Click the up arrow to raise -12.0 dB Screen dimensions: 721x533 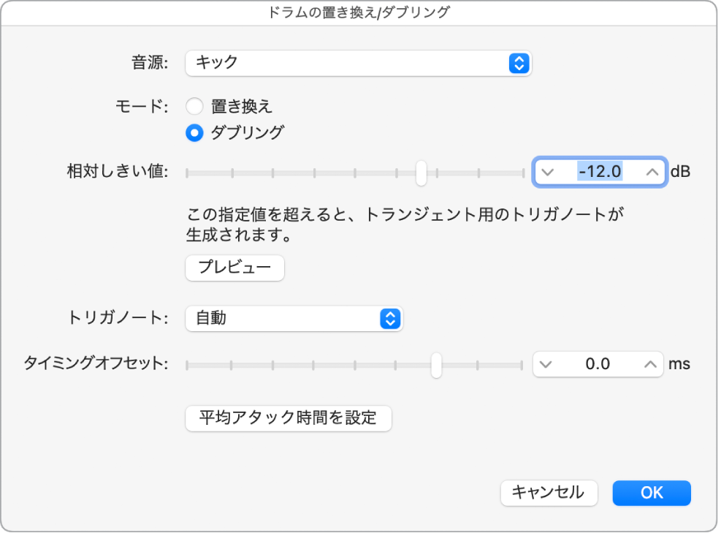(x=651, y=172)
